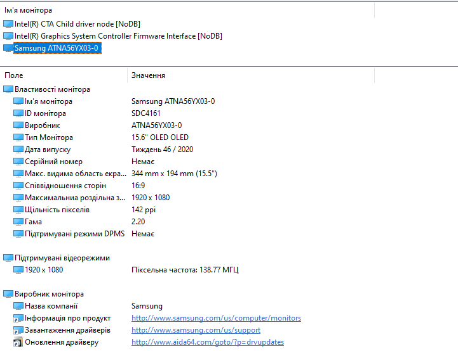This screenshot has height=351, width=458.
Task: Select the SDC4161 monitor ID value
Action: pos(145,113)
